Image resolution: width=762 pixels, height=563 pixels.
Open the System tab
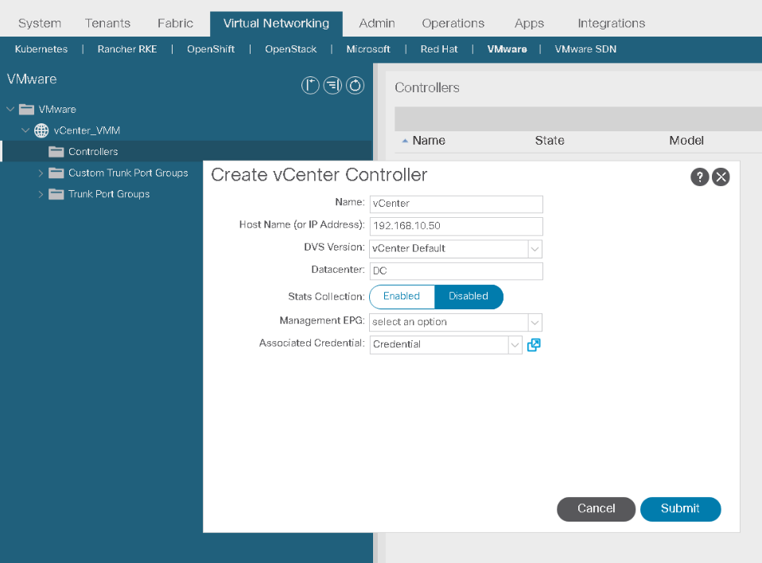[x=40, y=23]
